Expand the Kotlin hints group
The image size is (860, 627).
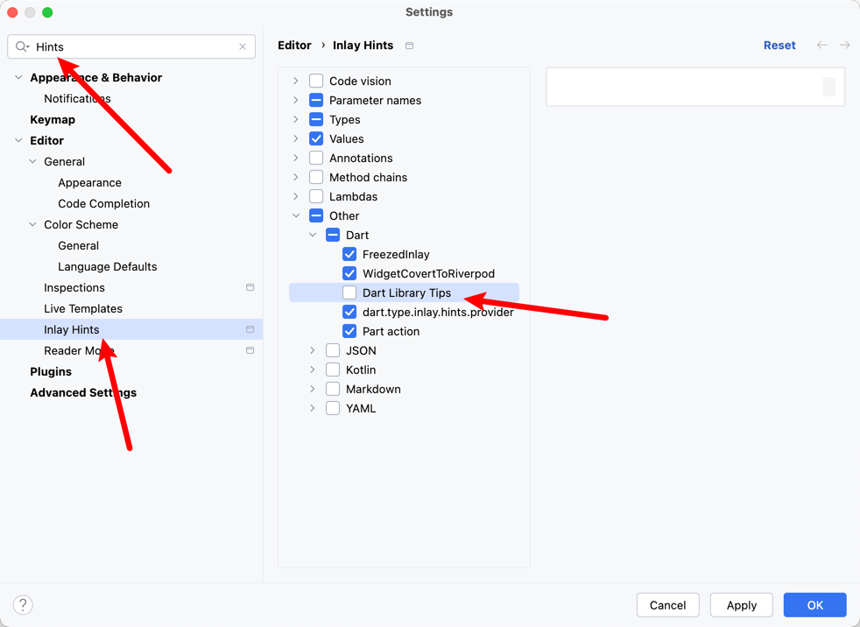[x=313, y=370]
